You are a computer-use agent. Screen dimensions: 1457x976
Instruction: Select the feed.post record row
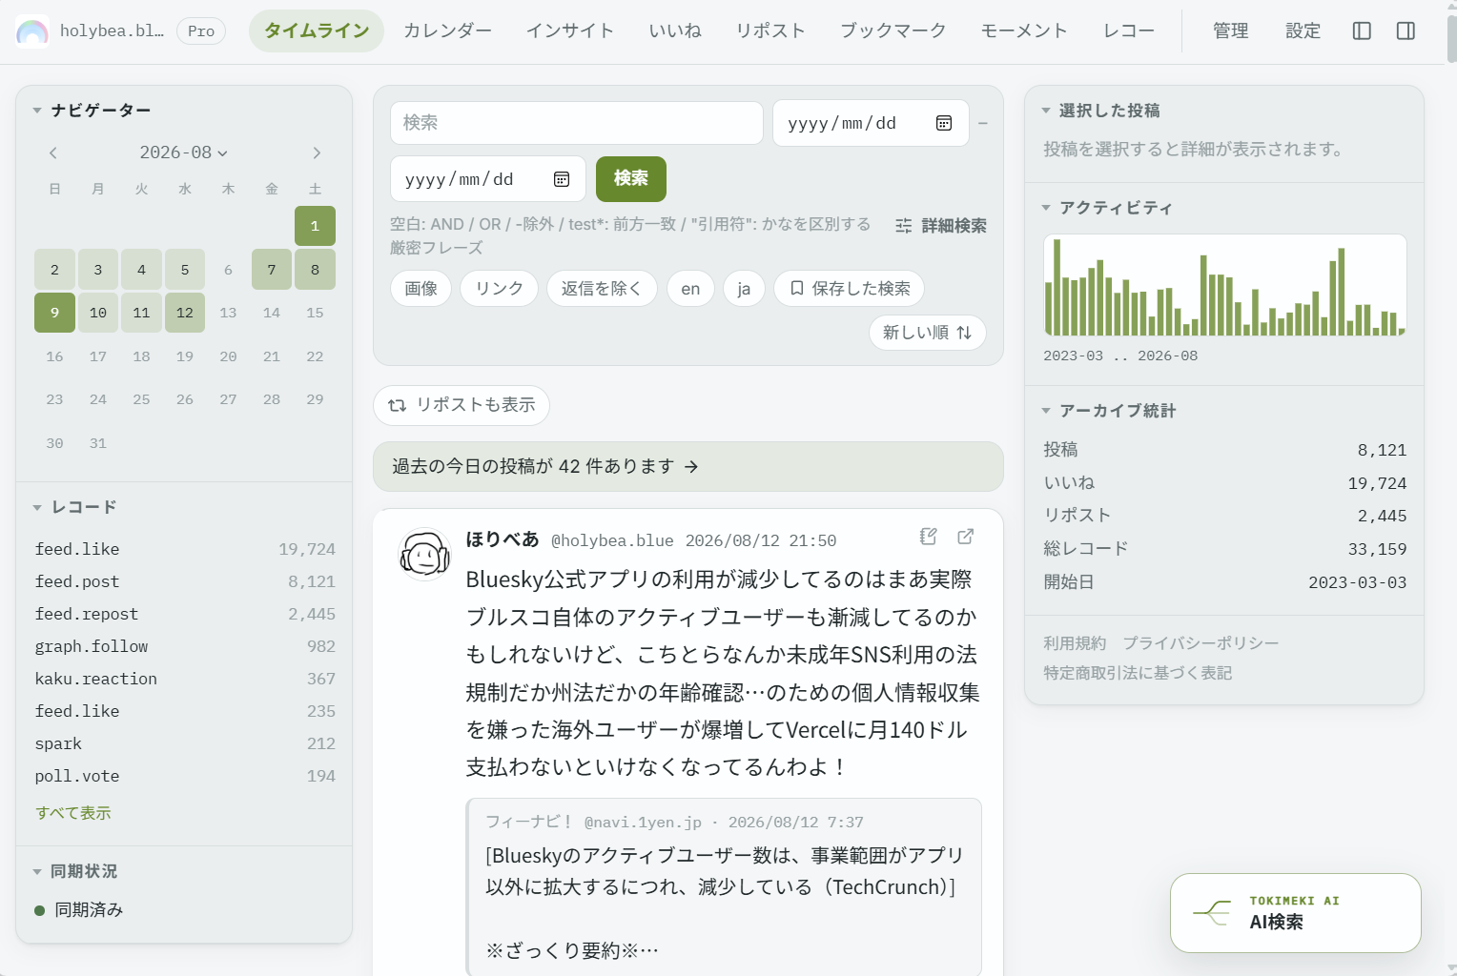pos(185,581)
